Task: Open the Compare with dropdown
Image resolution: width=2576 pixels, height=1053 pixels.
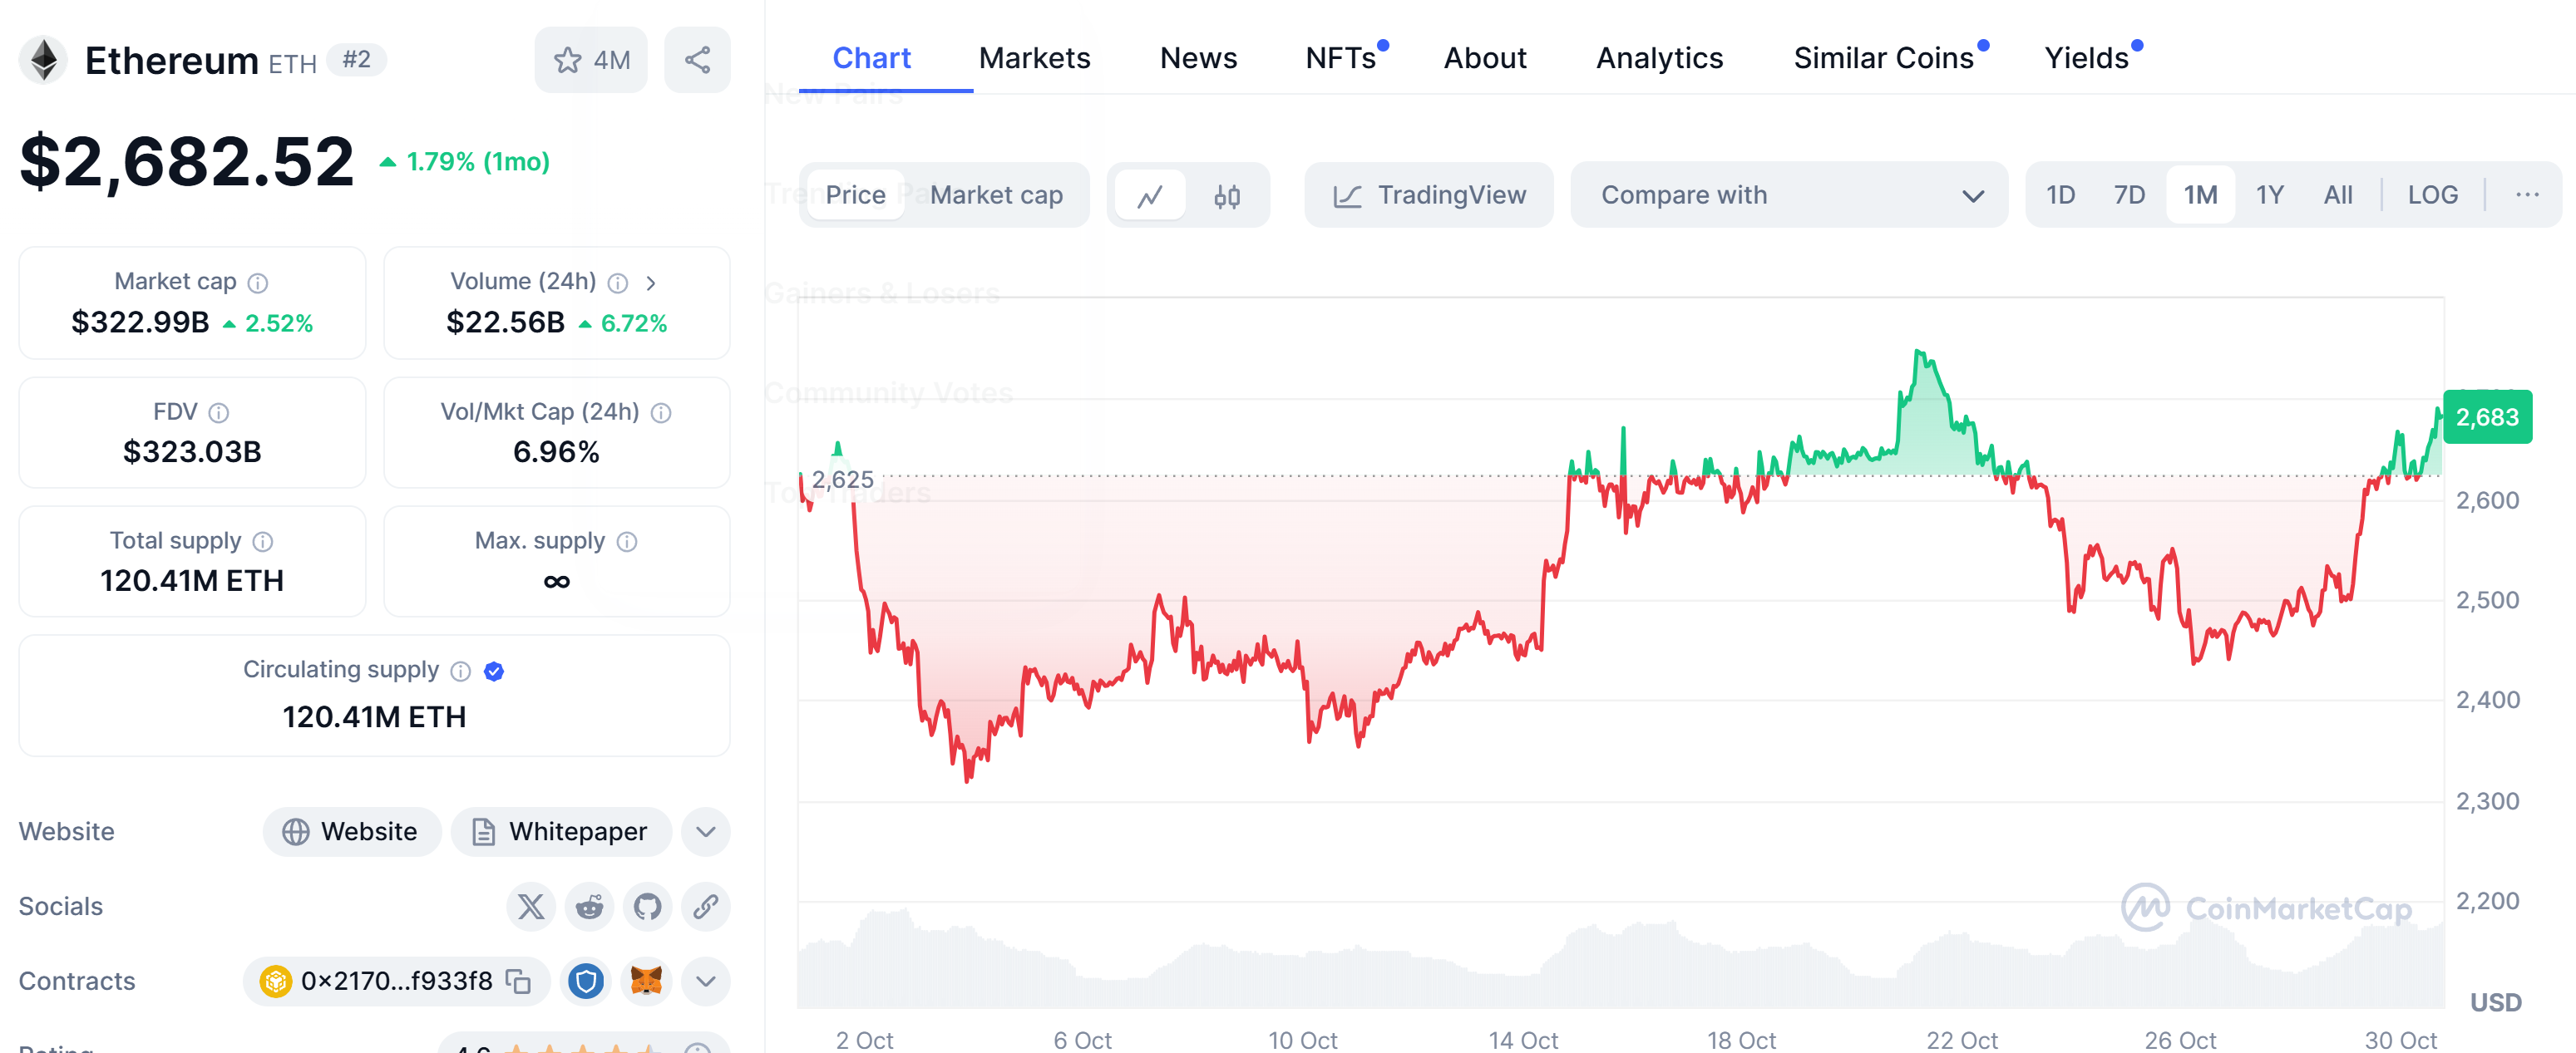Action: point(1788,194)
